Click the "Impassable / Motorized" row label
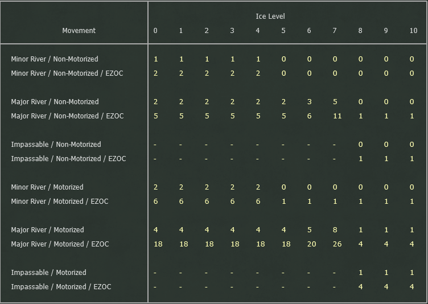The image size is (428, 304). click(x=48, y=272)
